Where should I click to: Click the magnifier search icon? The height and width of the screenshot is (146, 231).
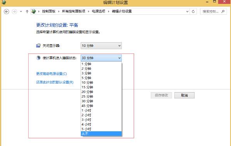pos(223,11)
